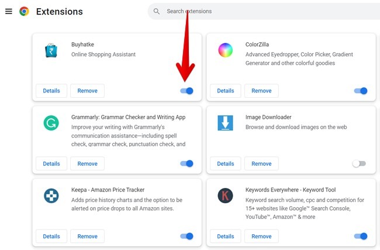The width and height of the screenshot is (380, 250).
Task: Focus the Search extensions field
Action: (264, 11)
